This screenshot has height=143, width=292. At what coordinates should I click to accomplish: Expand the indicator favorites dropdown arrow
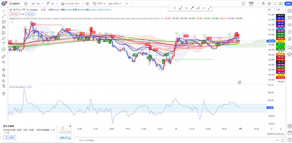(x=83, y=4)
